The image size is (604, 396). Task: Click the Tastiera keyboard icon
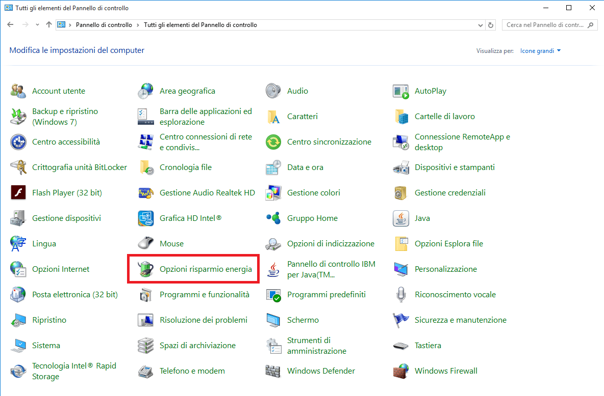[x=400, y=345]
